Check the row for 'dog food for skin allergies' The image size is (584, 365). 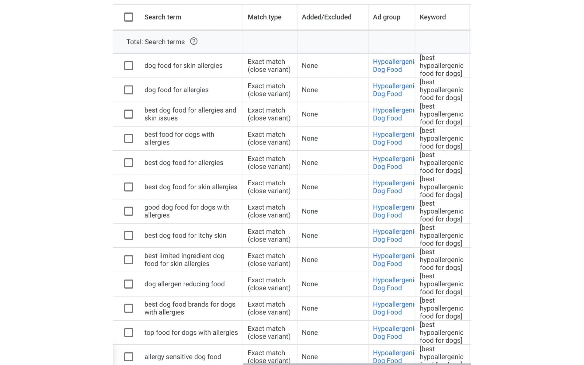129,65
